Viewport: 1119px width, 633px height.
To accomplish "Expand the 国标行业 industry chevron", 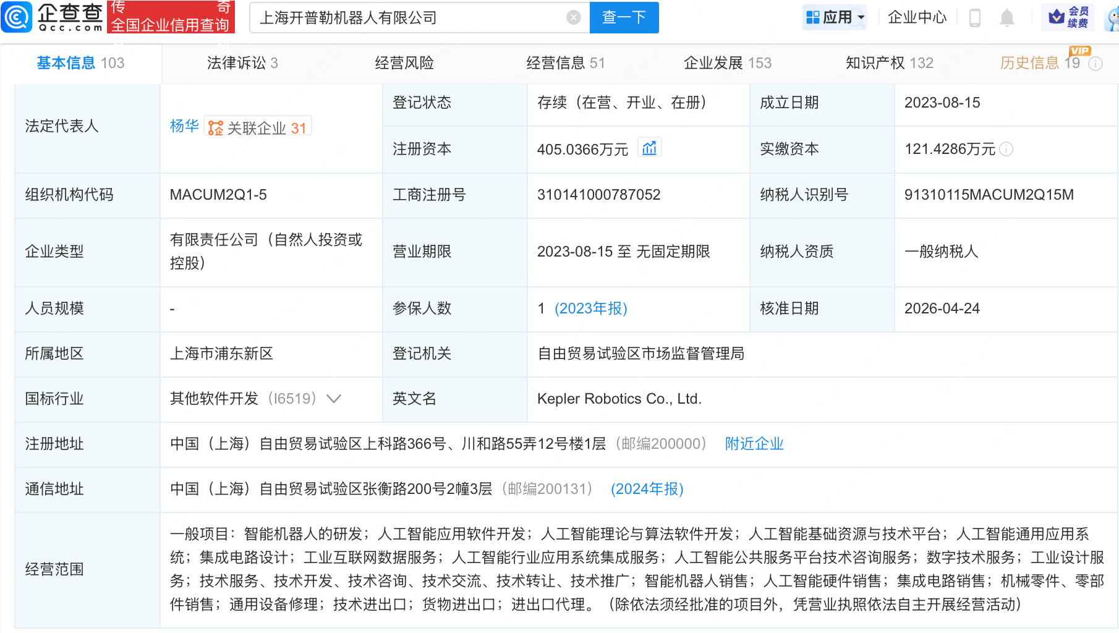I will pos(334,399).
